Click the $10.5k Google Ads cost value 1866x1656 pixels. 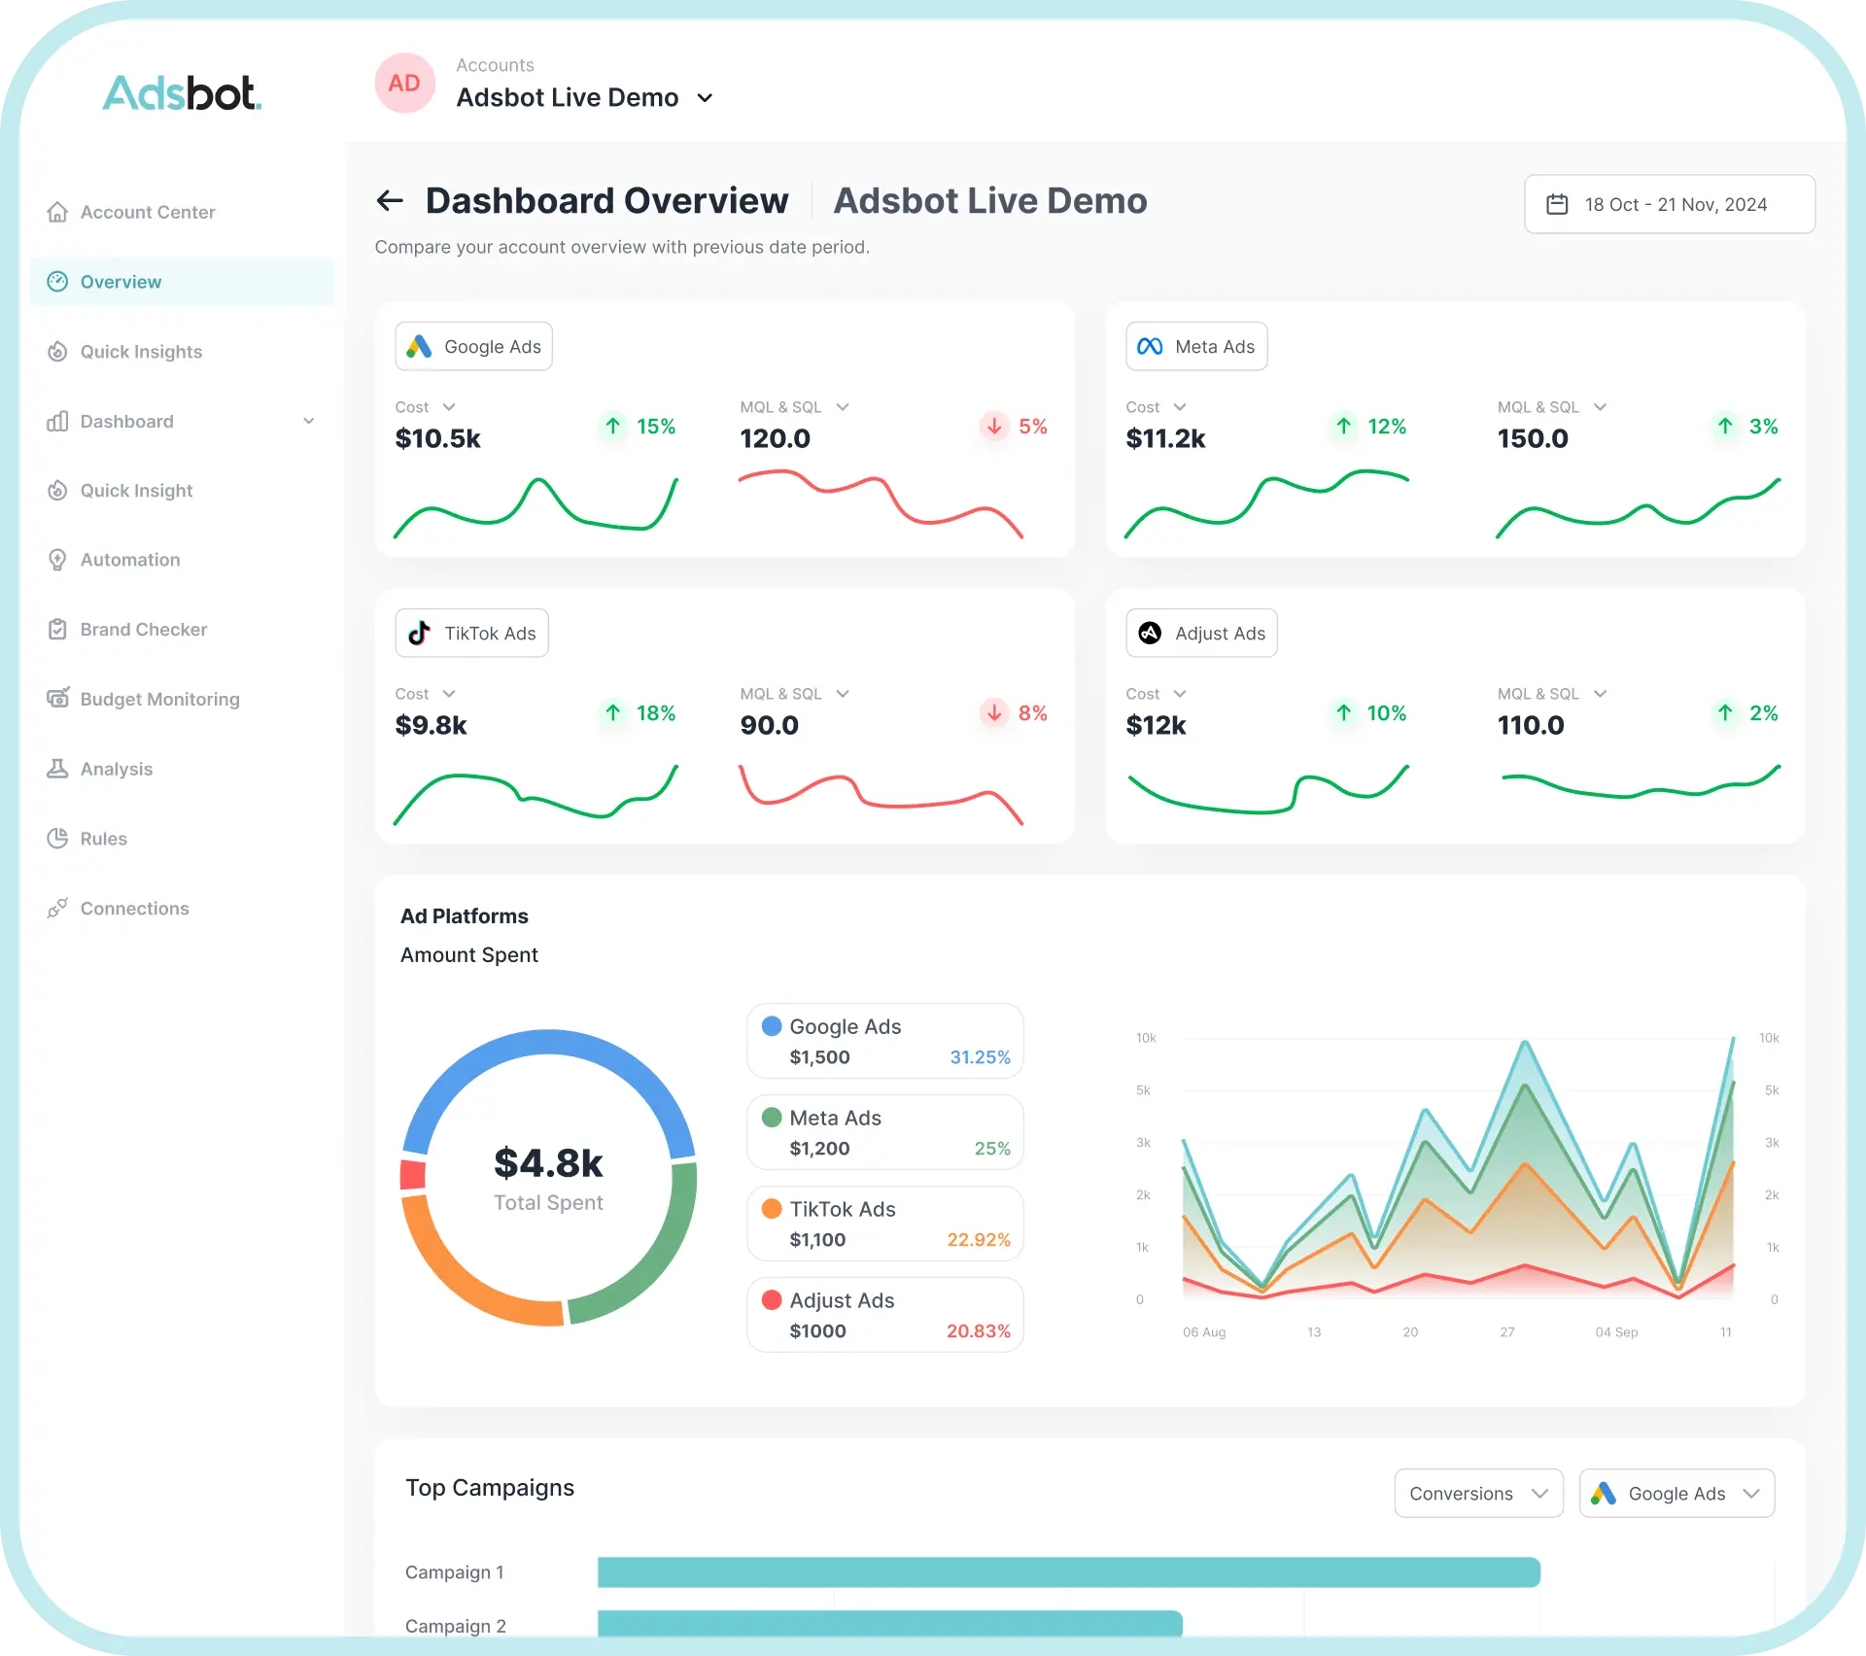coord(438,439)
